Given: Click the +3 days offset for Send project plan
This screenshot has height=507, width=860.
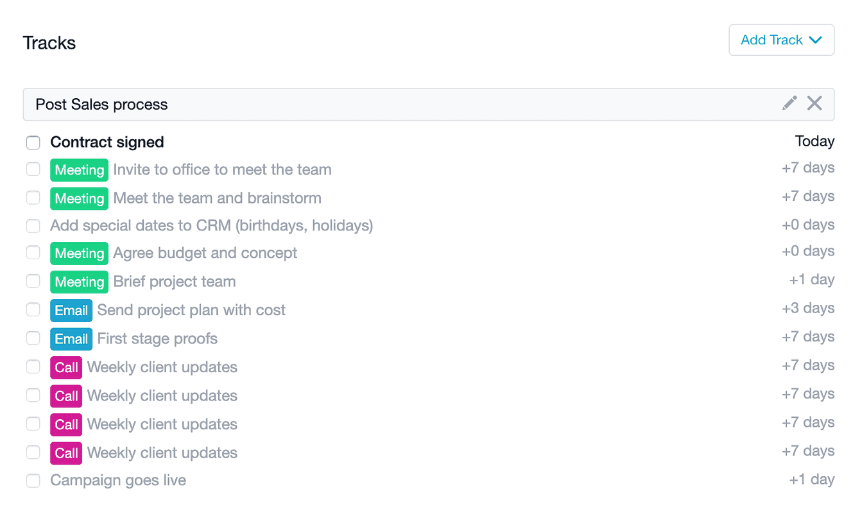Looking at the screenshot, I should tap(808, 308).
